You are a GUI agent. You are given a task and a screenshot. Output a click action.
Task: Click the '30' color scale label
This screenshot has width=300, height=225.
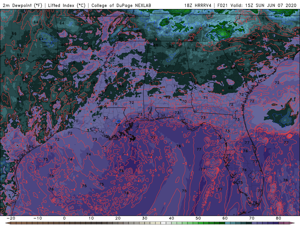[145, 218]
